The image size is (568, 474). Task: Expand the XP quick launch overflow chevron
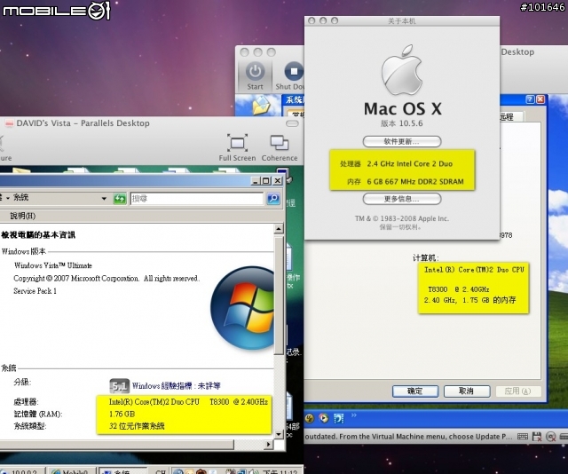click(x=354, y=415)
